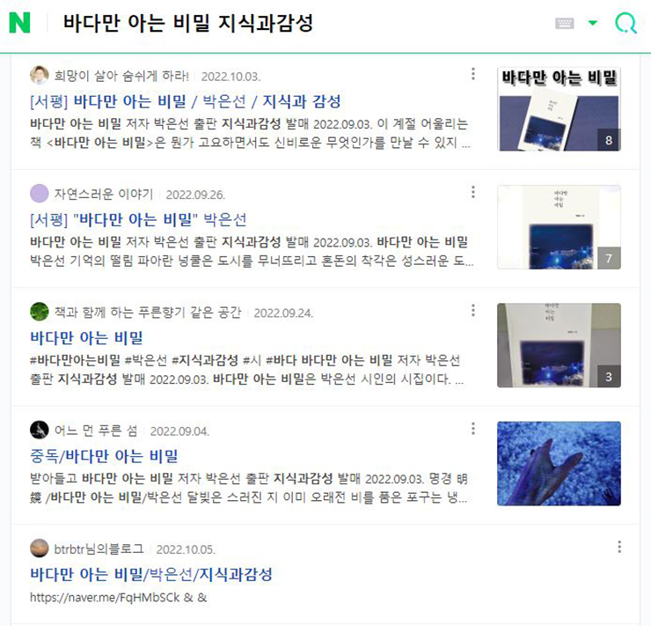
Task: Open more options for btrbtr blog post
Action: (x=619, y=547)
